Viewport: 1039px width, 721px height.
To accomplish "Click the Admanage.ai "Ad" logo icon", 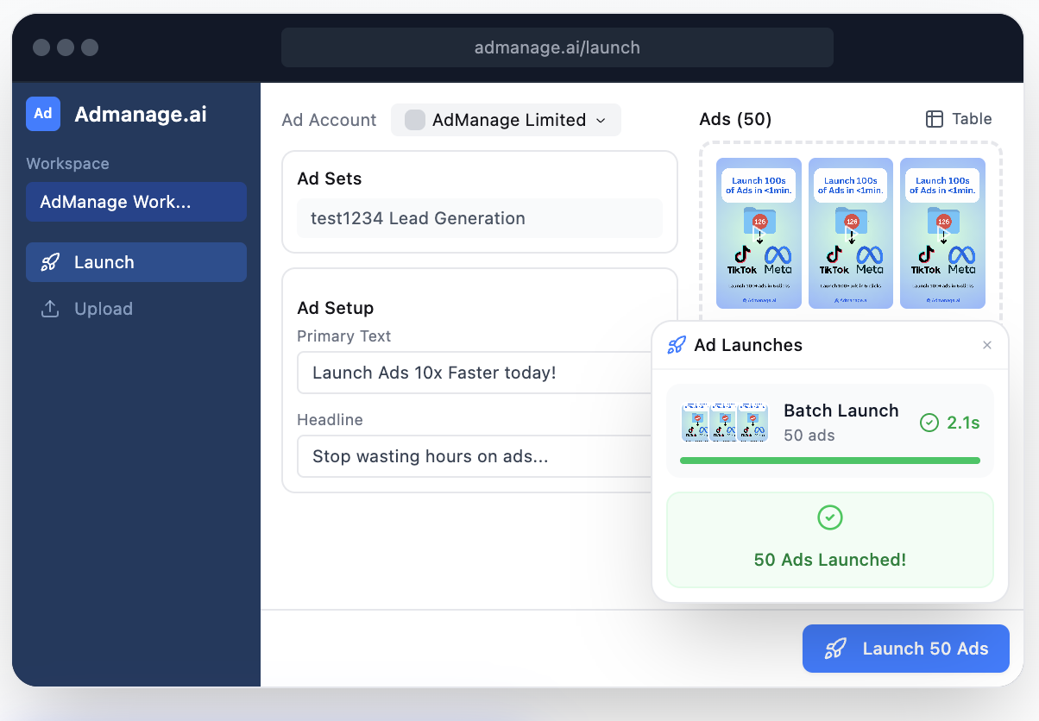I will pos(43,114).
